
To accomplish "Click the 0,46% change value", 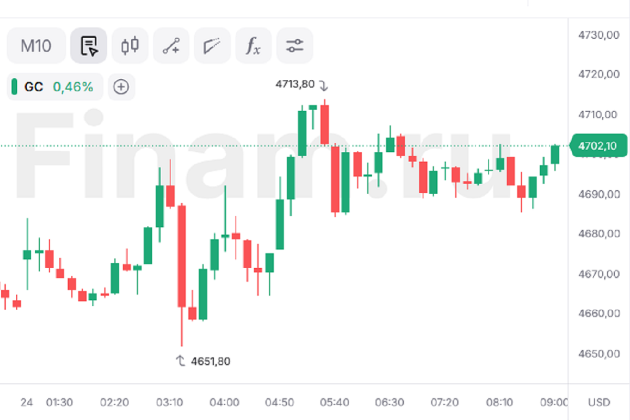I will (73, 87).
